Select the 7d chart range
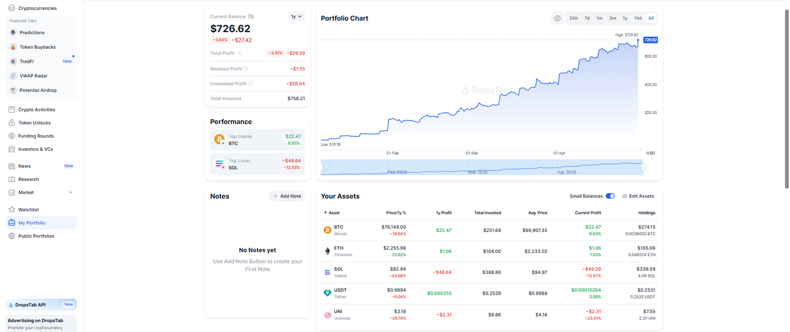The width and height of the screenshot is (790, 332). (587, 18)
